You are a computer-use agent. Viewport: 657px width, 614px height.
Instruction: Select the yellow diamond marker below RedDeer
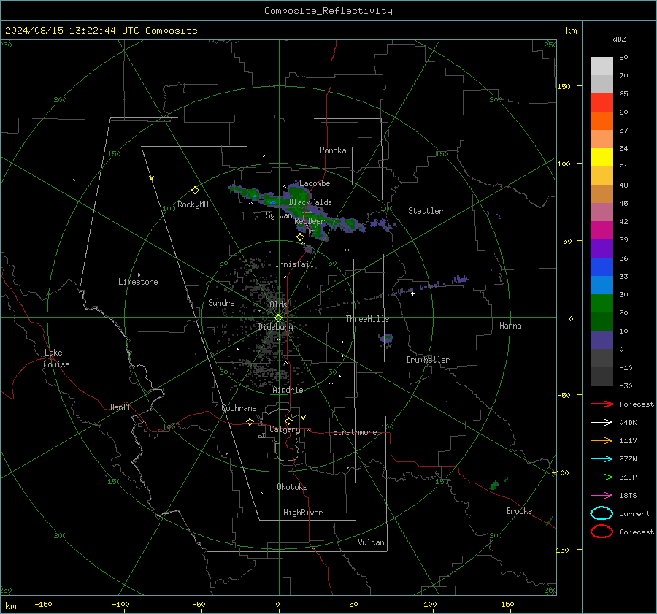coord(300,237)
